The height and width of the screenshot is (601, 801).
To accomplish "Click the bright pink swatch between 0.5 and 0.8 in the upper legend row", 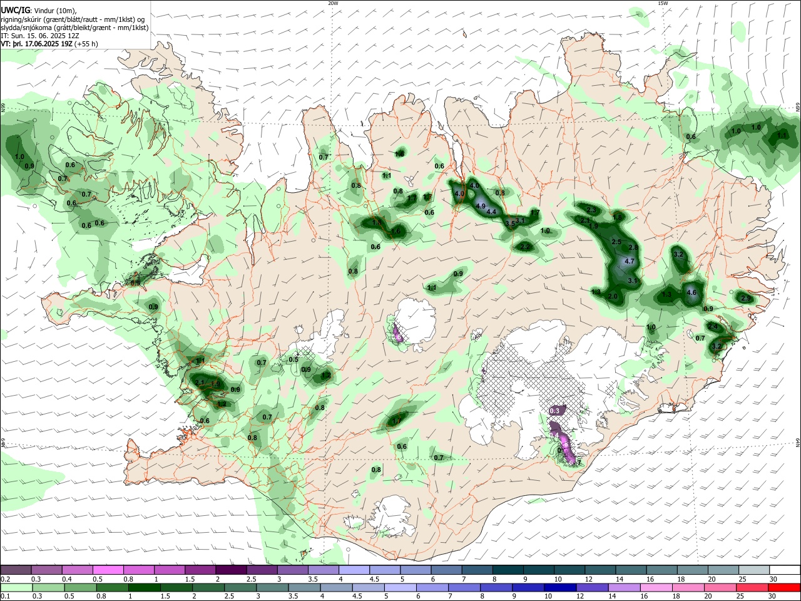I will (x=108, y=570).
